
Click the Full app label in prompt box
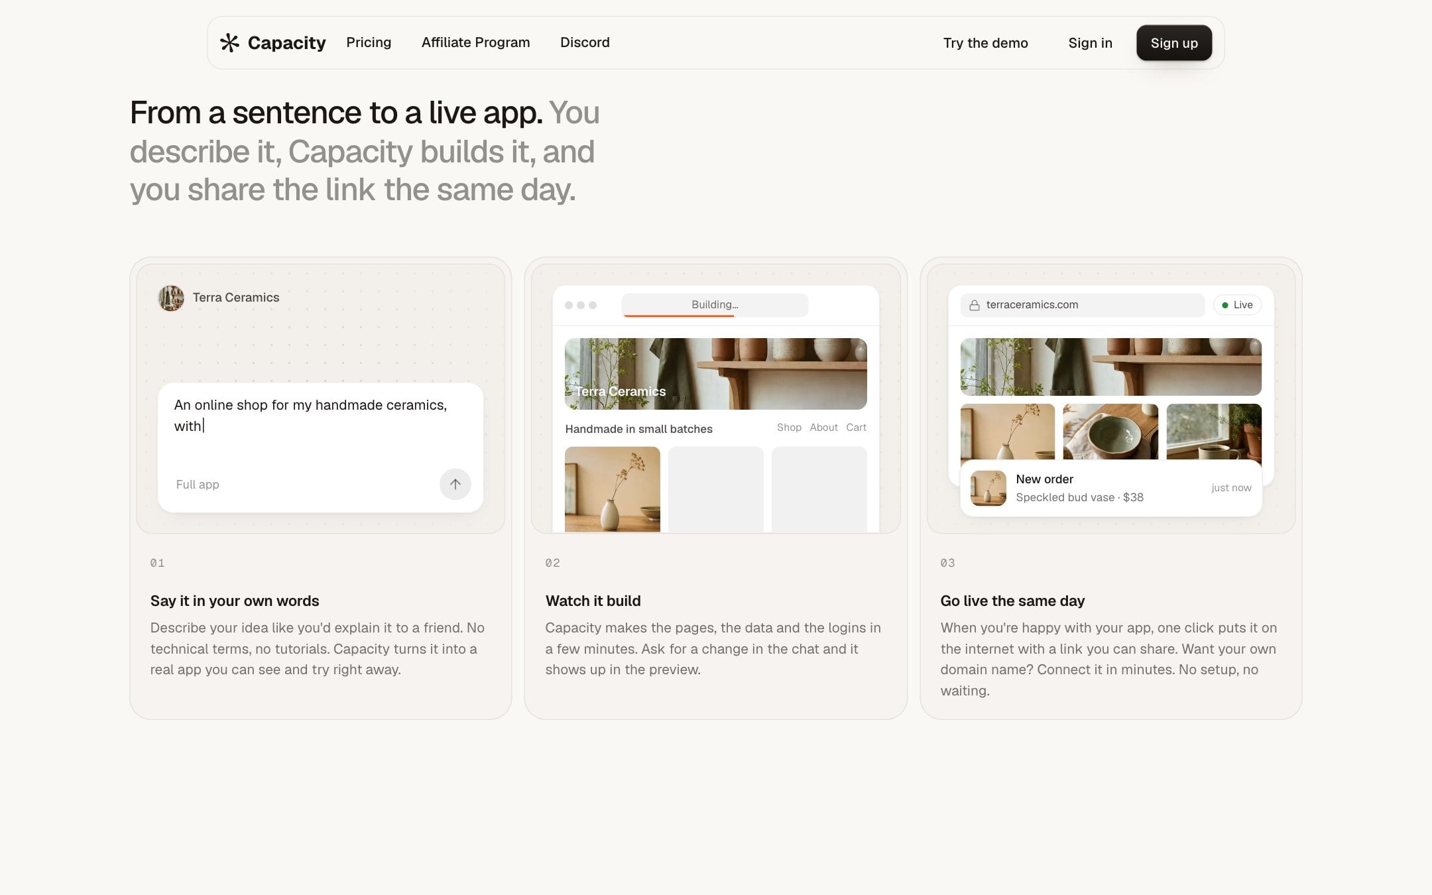pyautogui.click(x=198, y=485)
